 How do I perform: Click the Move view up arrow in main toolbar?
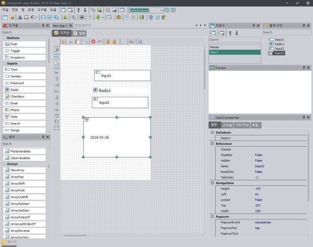[78, 10]
